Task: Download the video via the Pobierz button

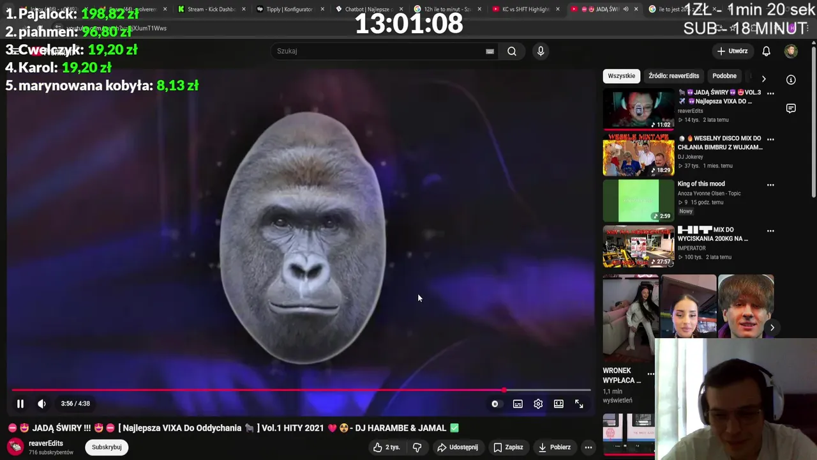Action: click(x=554, y=447)
